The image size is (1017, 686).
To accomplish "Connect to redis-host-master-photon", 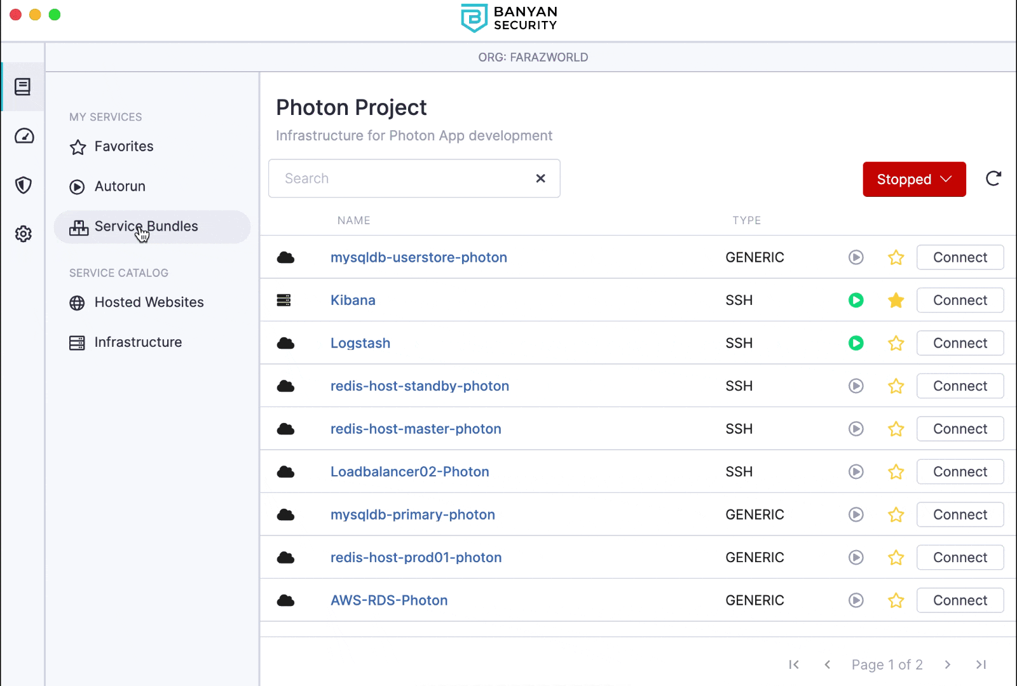I will point(960,429).
